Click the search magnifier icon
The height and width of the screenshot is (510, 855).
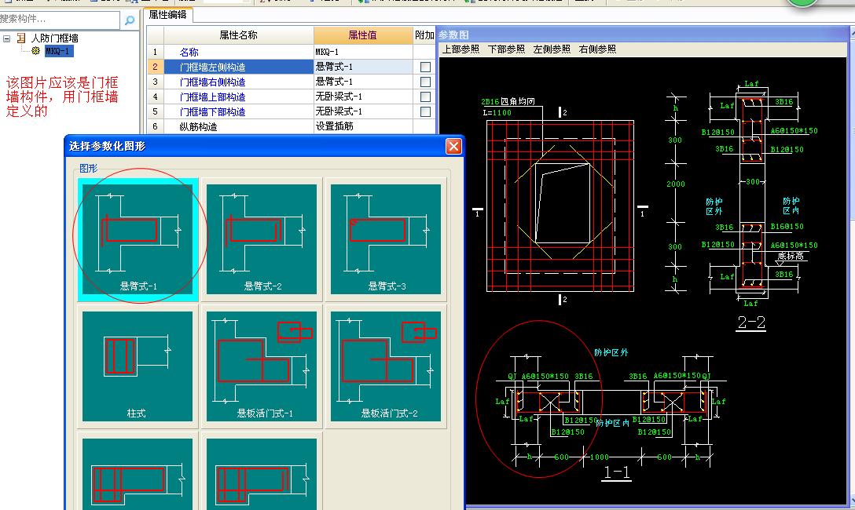point(129,20)
